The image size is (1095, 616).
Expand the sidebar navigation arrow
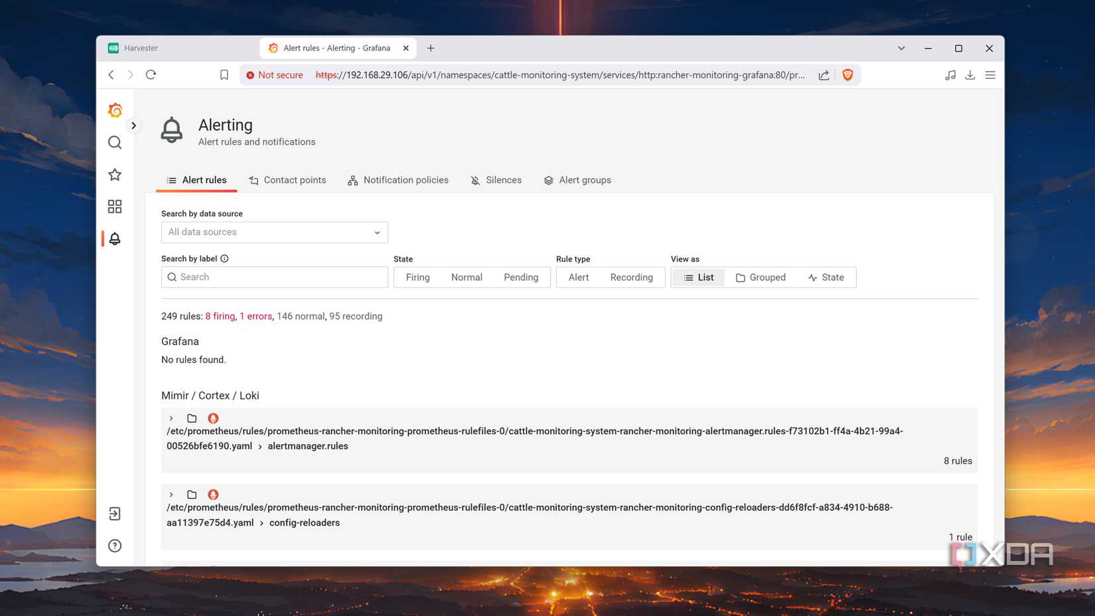click(x=133, y=125)
